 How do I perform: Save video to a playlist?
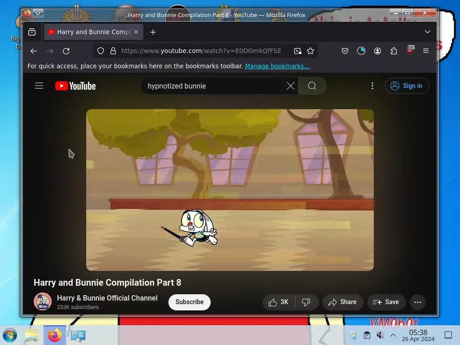[x=386, y=302]
